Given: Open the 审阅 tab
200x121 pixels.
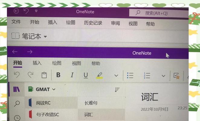Looking at the screenshot, I should pos(115,23).
